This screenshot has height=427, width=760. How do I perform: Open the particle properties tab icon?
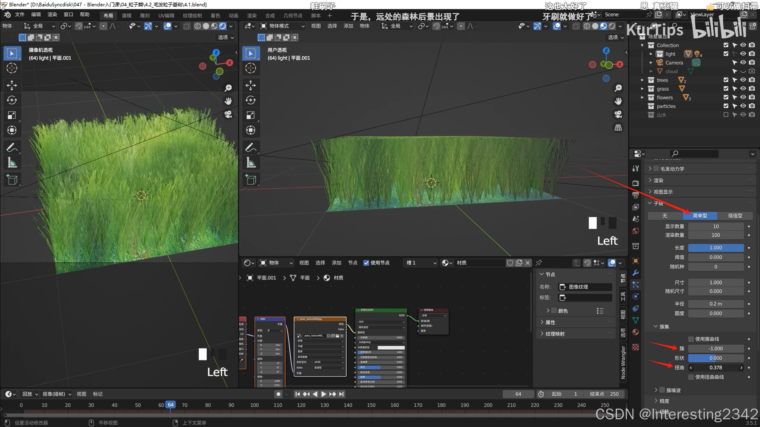(x=636, y=285)
